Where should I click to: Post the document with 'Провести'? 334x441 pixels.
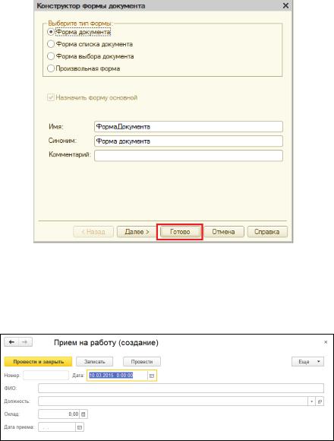pyautogui.click(x=142, y=362)
